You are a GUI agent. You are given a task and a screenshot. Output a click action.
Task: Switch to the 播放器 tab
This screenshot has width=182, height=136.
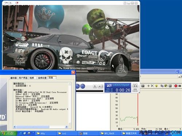(x=13, y=78)
